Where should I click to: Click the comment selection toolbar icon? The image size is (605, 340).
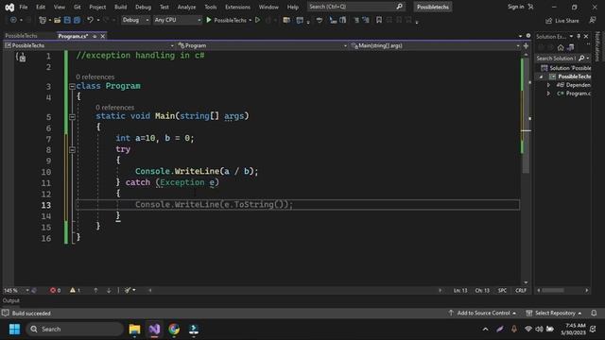pyautogui.click(x=356, y=20)
